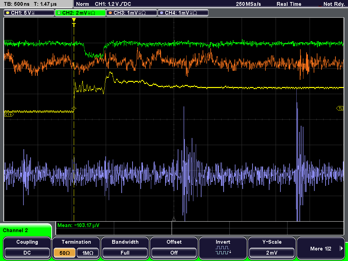The height and width of the screenshot is (261, 348).
Task: Open the Bandwidth Full setting
Action: (x=125, y=253)
